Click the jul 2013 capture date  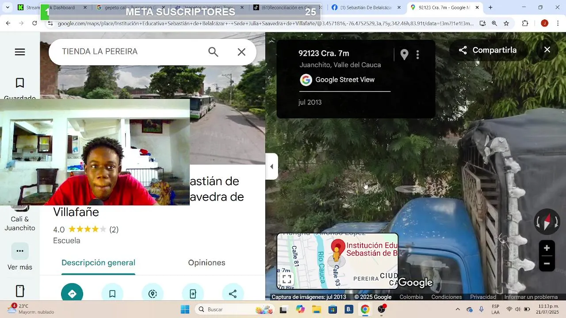click(x=310, y=102)
